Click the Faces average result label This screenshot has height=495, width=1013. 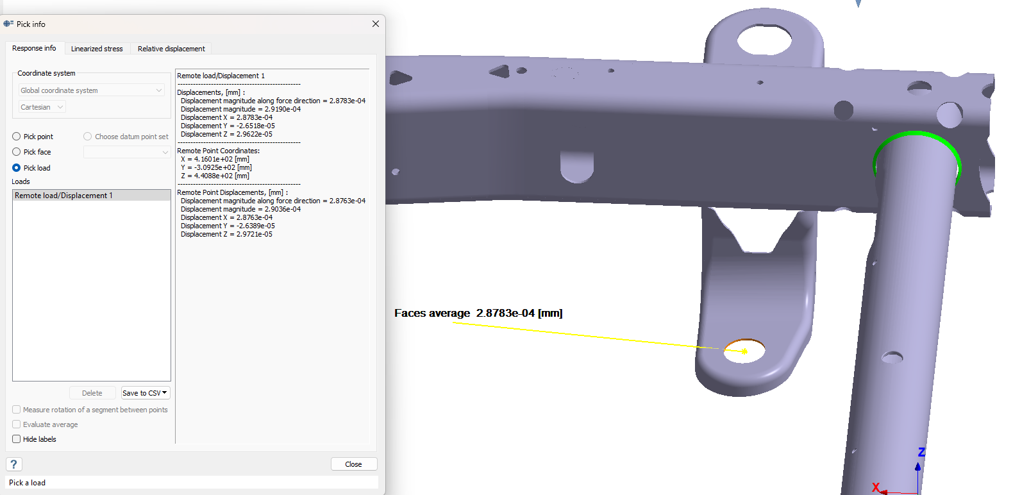point(478,313)
